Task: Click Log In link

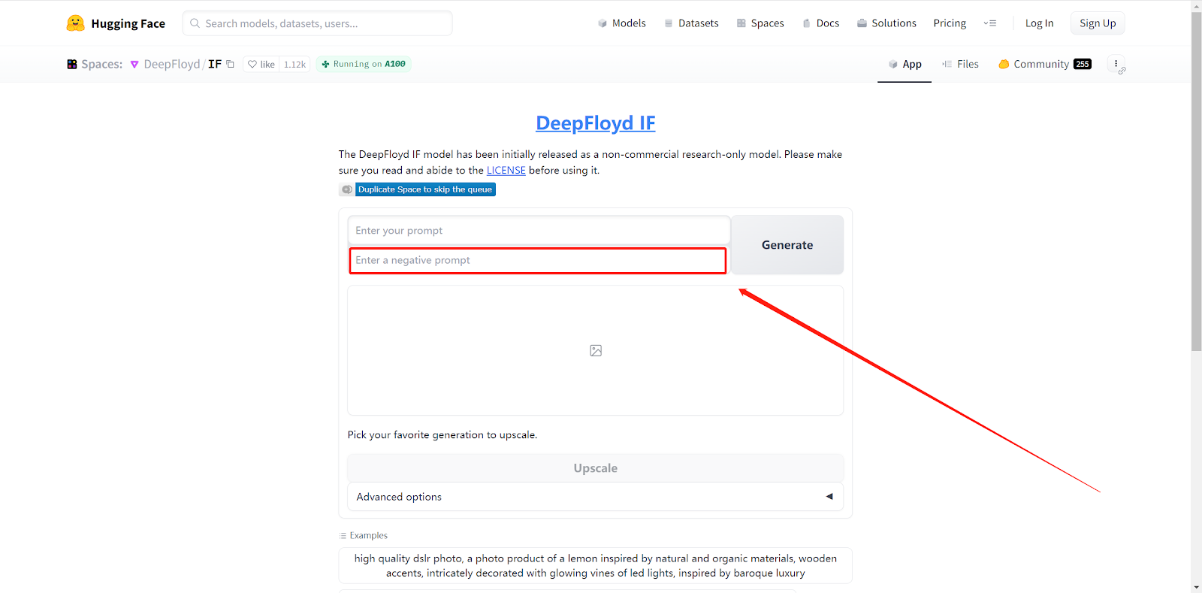Action: pos(1039,23)
